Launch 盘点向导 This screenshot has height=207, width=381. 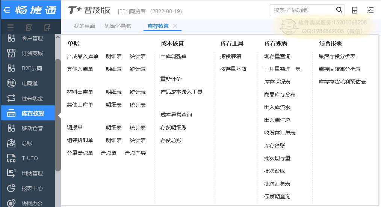[x=135, y=153]
